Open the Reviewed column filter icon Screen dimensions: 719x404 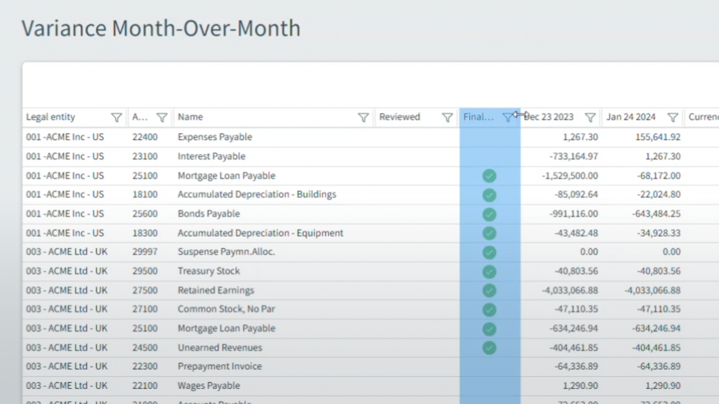(447, 117)
